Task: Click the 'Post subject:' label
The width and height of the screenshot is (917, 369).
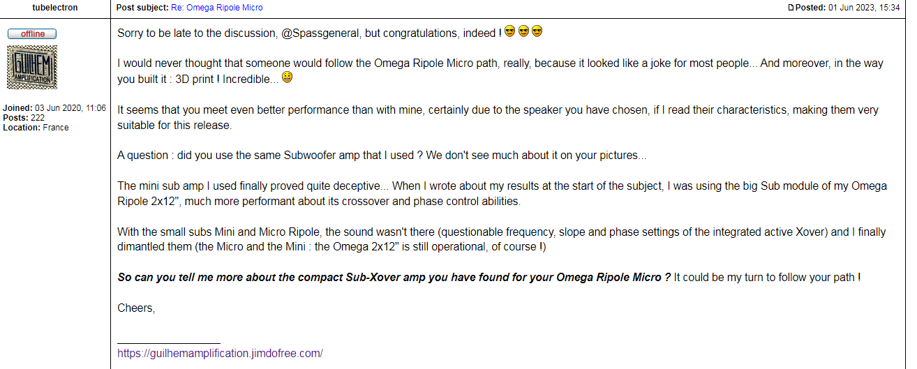Action: click(x=142, y=8)
